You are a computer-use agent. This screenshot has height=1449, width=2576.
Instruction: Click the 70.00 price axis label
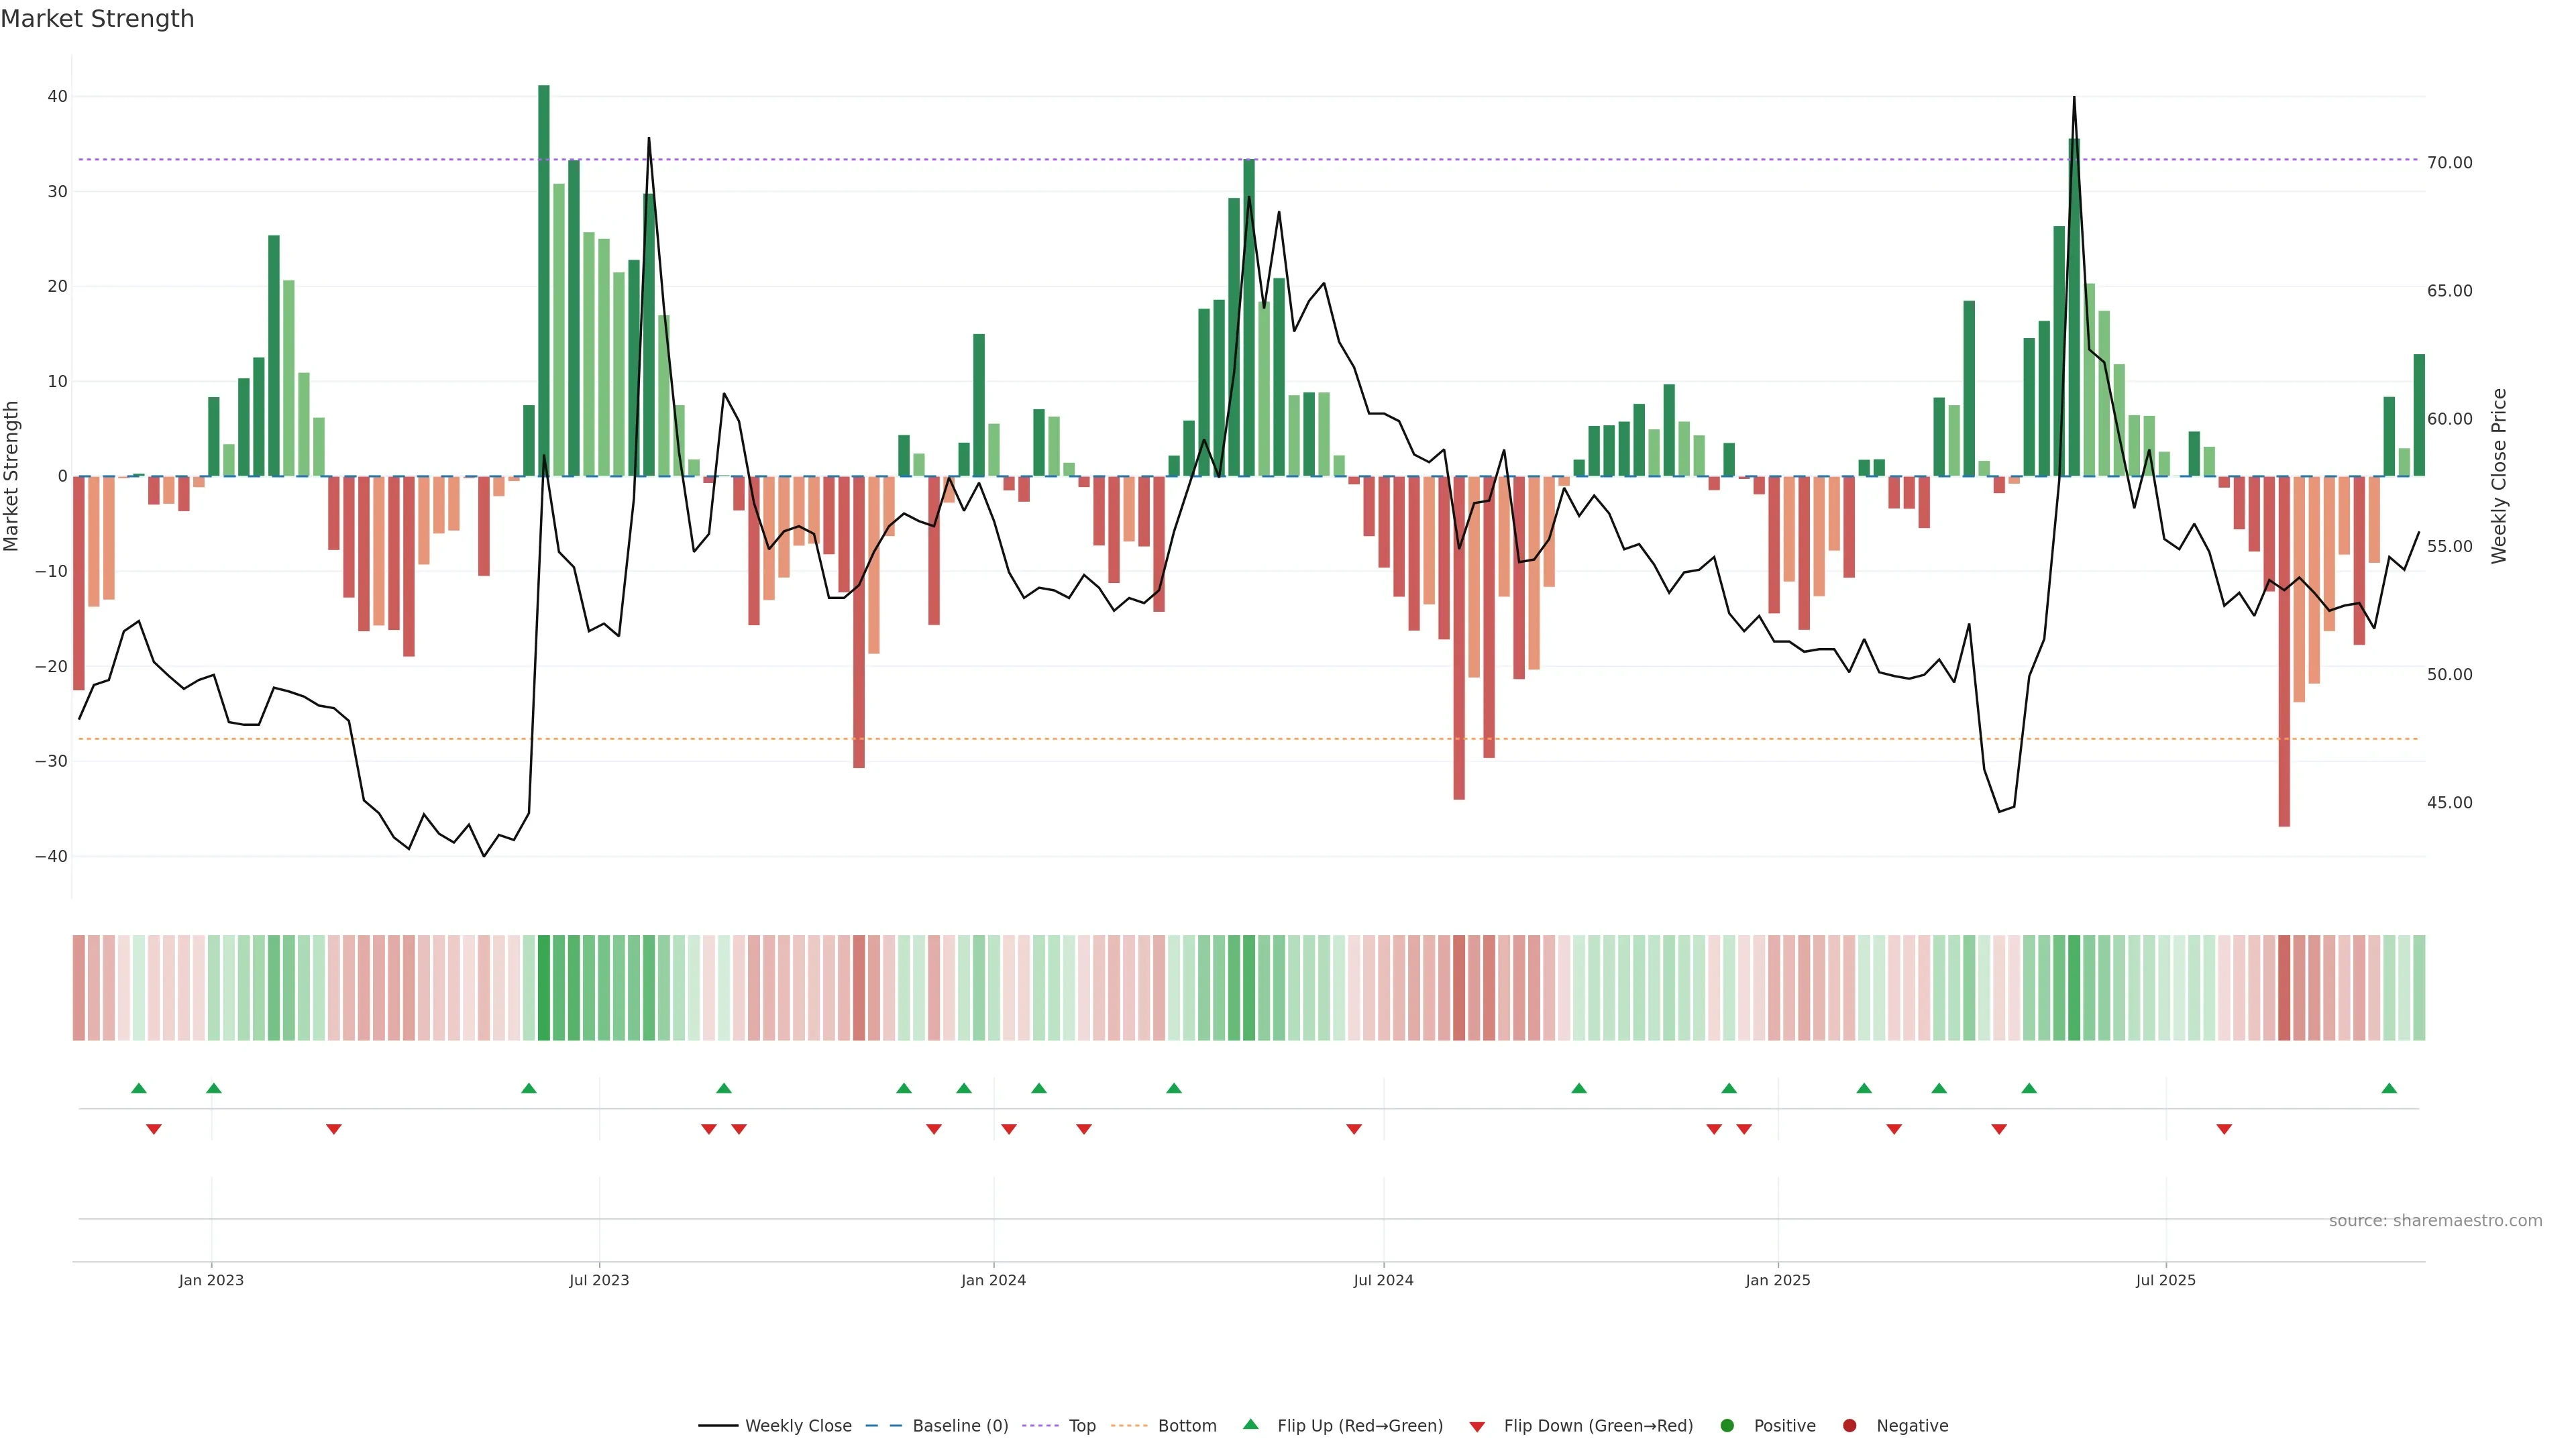(2449, 163)
